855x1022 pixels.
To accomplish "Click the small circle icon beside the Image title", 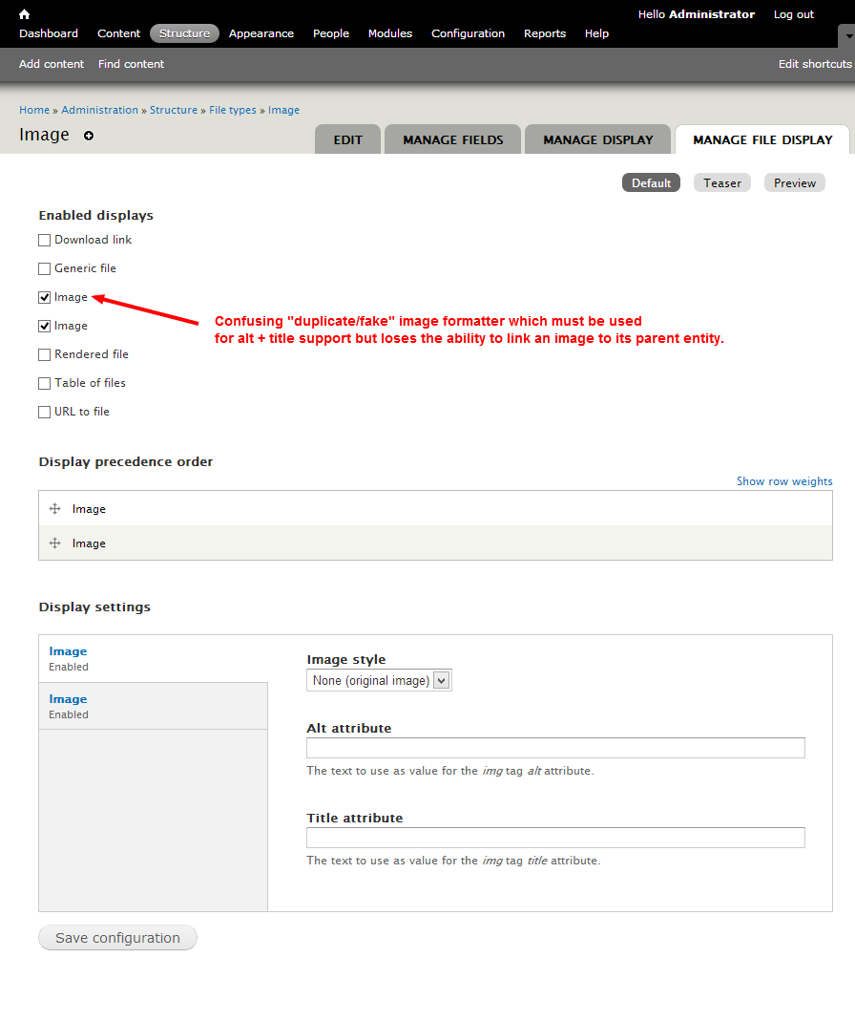I will tap(87, 136).
